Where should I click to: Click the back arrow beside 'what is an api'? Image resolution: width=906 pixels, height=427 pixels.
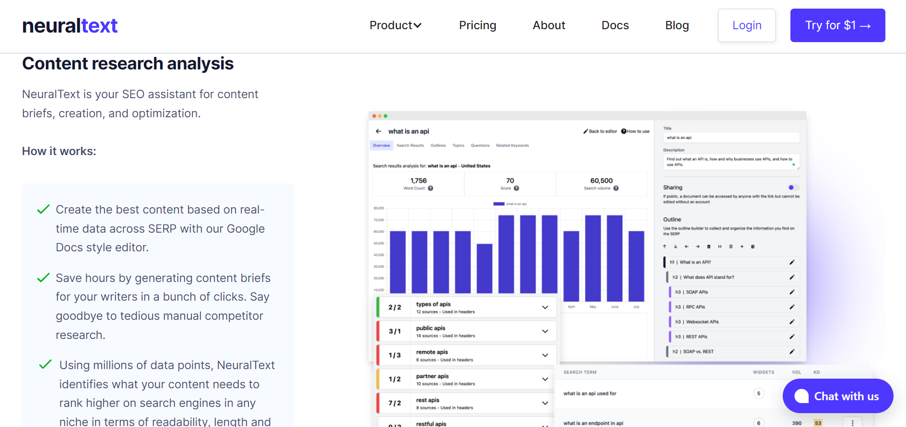378,131
